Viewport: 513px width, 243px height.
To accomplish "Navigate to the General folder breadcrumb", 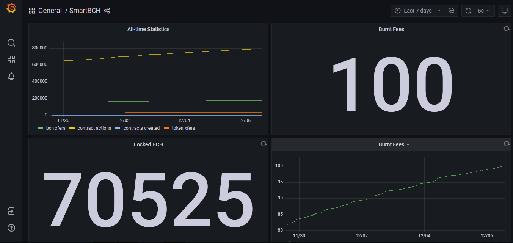I will [50, 11].
